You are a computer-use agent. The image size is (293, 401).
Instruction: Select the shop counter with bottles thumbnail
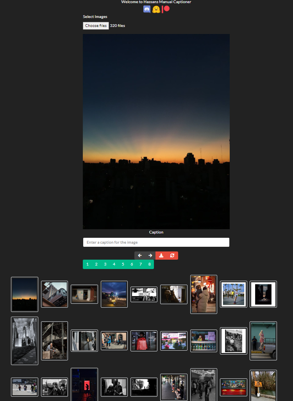point(204,340)
